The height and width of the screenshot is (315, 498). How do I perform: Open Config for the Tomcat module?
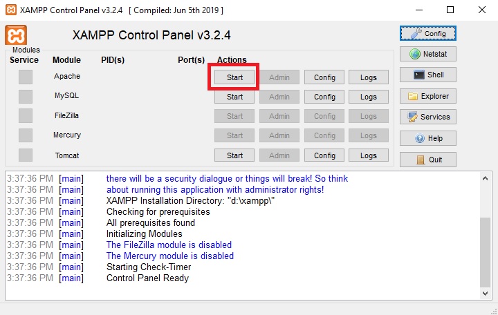(x=324, y=155)
